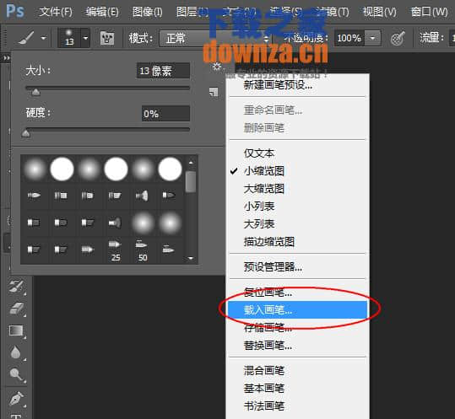Image resolution: width=455 pixels, height=419 pixels.
Task: Choose 大缩览图 view option
Action: (x=263, y=189)
